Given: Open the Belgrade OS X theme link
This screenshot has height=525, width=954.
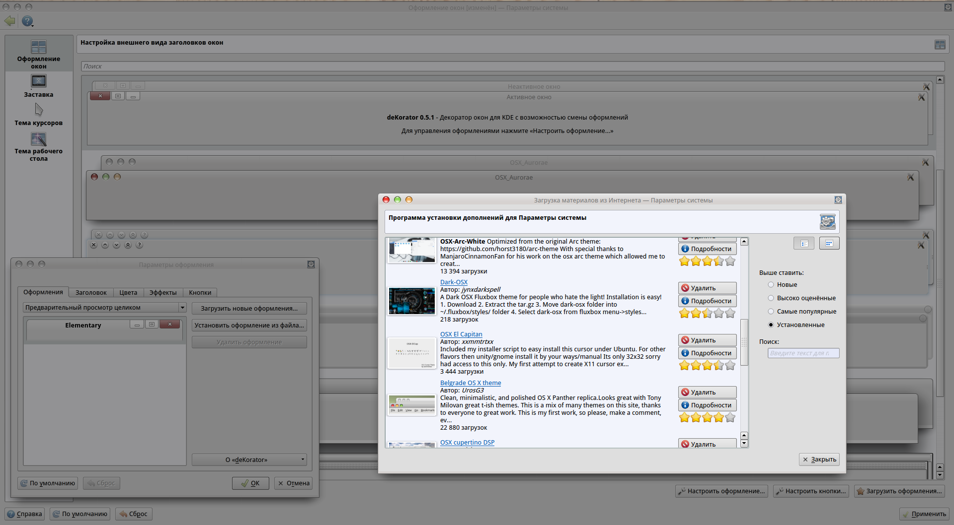Looking at the screenshot, I should point(471,383).
